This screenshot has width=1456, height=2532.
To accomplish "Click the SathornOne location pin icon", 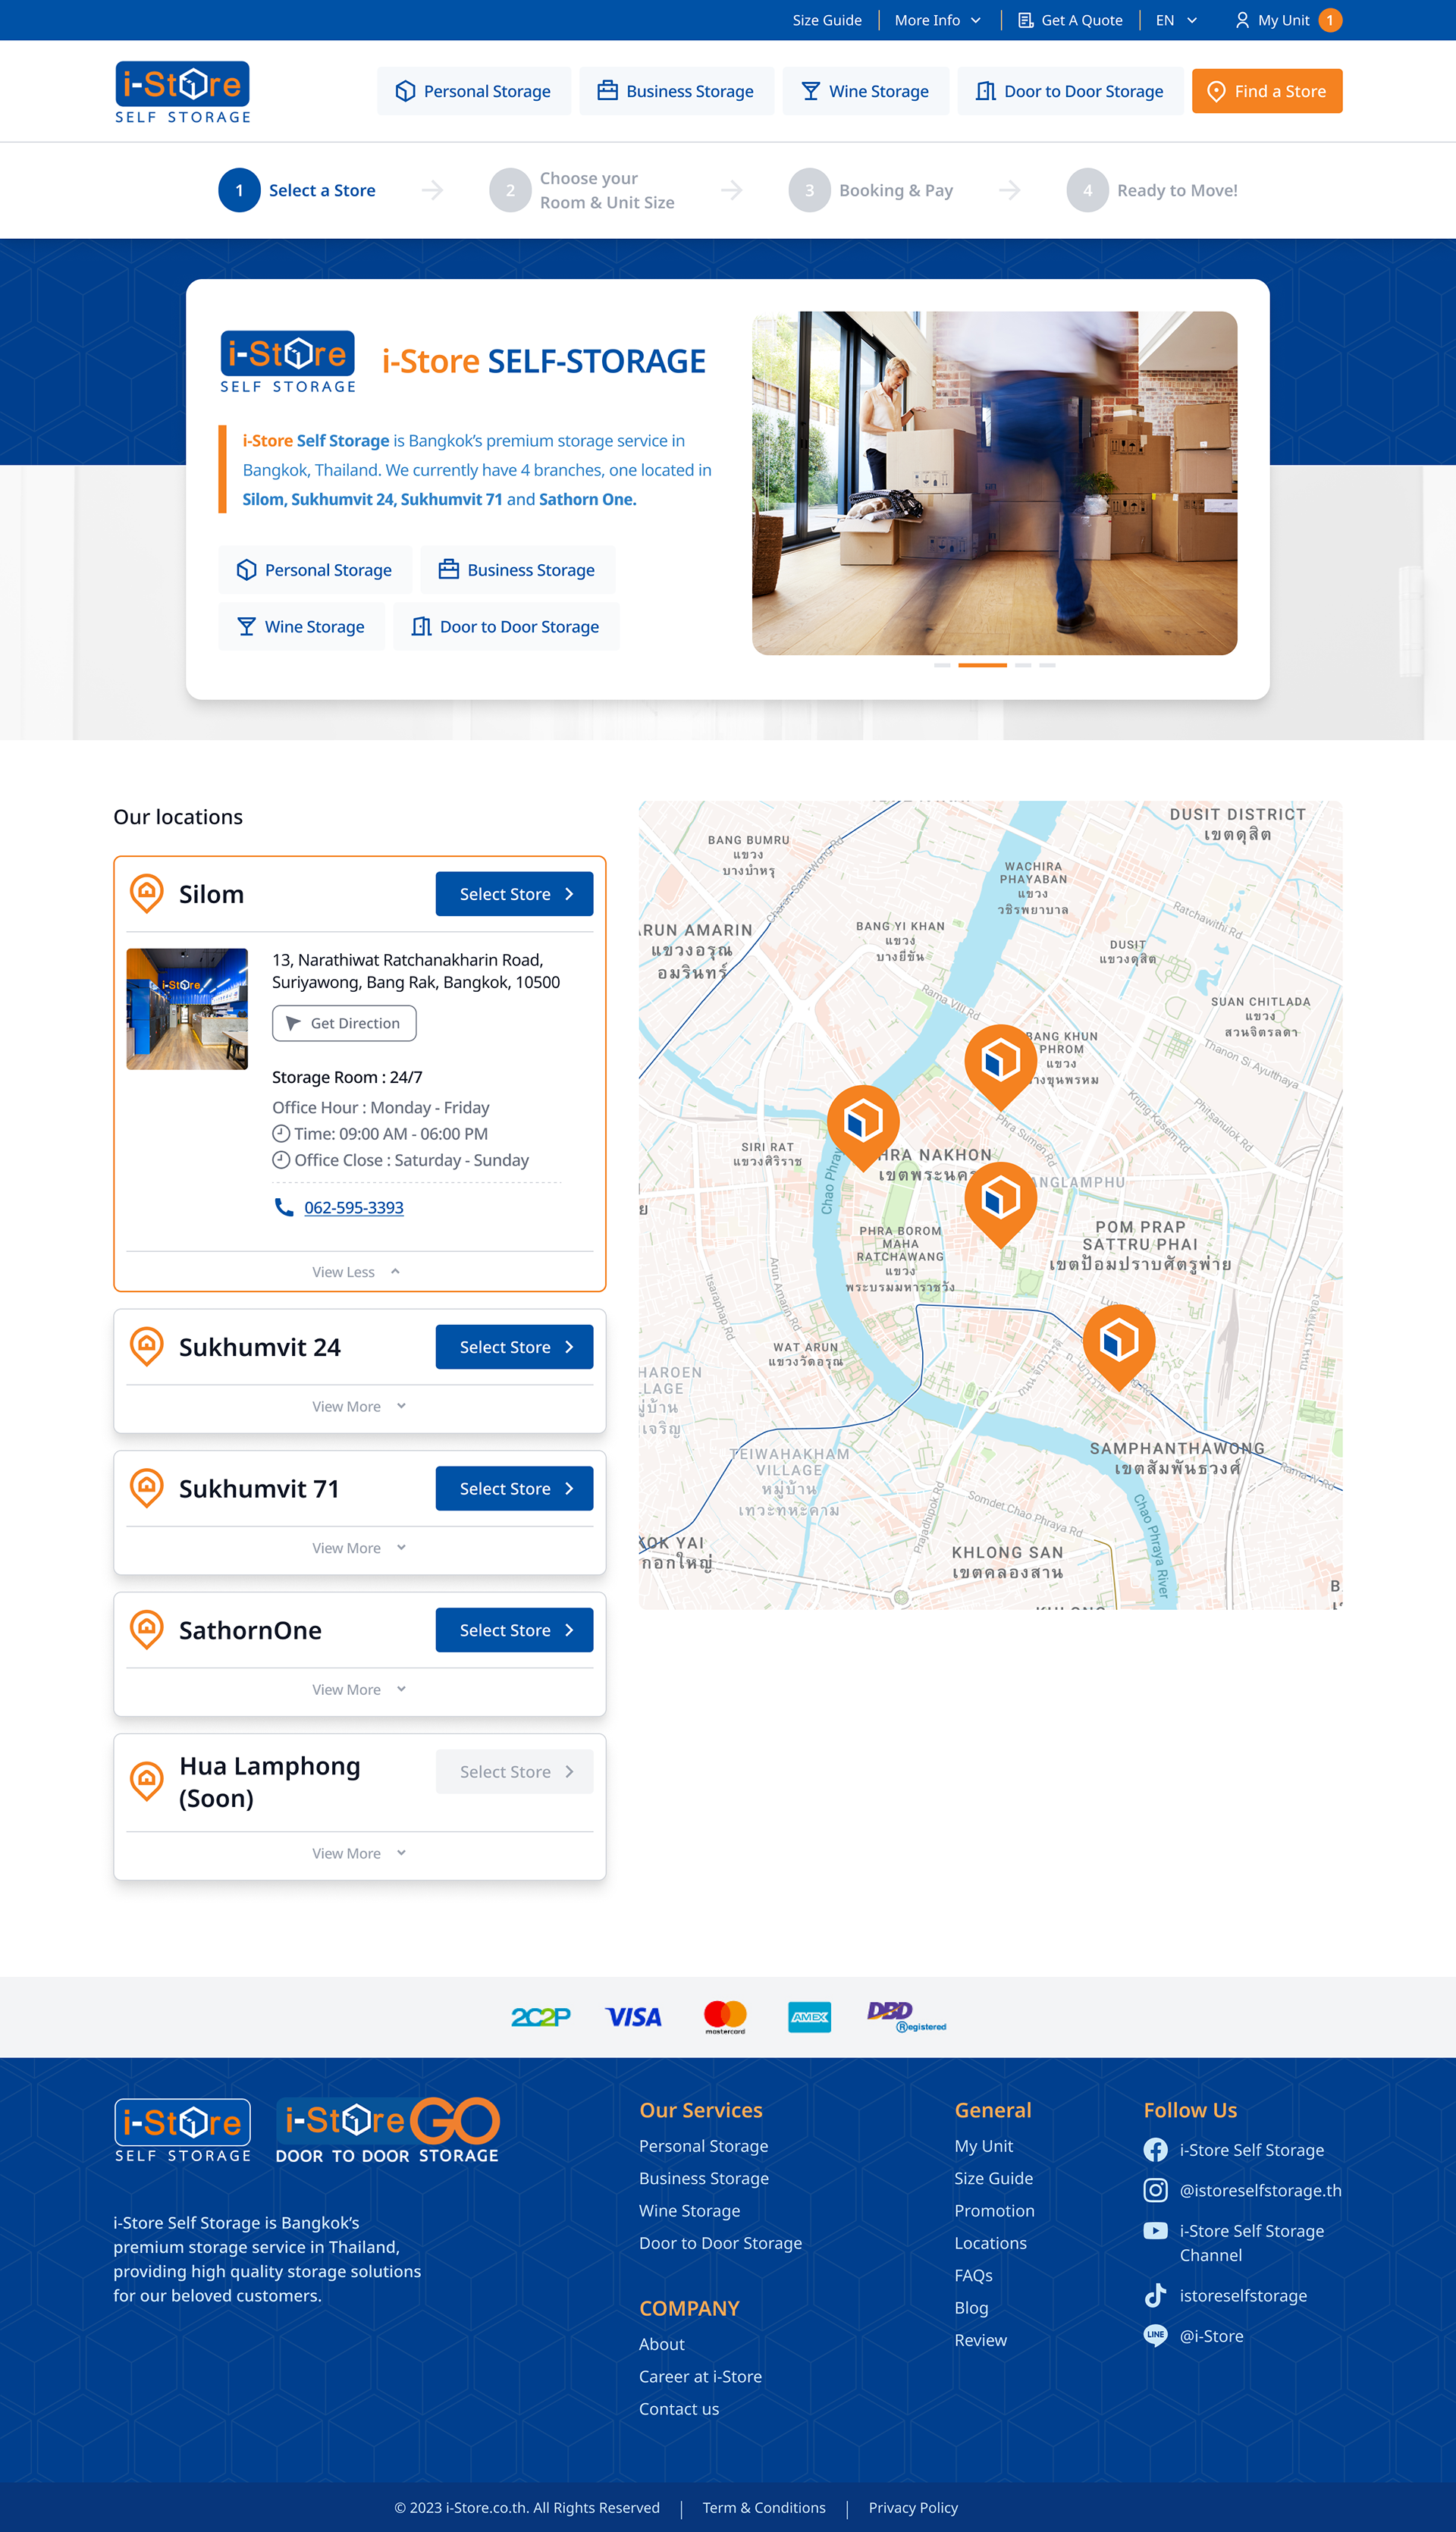I will (x=147, y=1629).
